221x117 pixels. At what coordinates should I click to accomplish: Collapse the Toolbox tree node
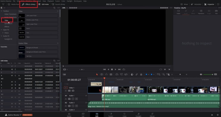[1, 11]
